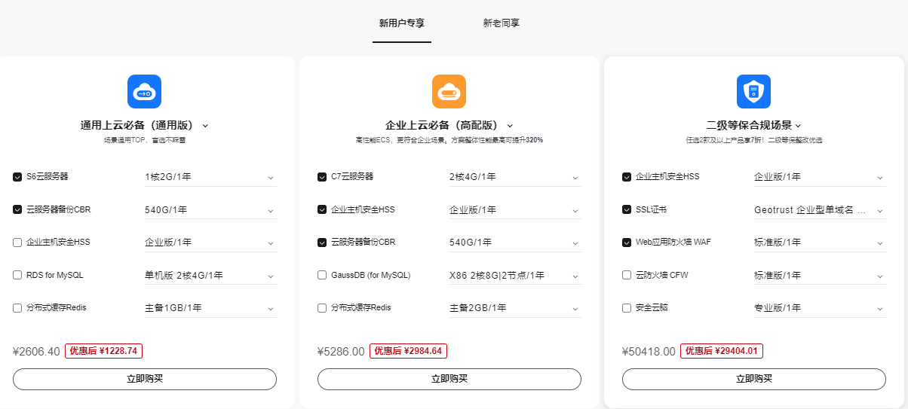Click the 优惠后 ¥29404.01 price tag
This screenshot has width=908, height=409.
[x=721, y=351]
